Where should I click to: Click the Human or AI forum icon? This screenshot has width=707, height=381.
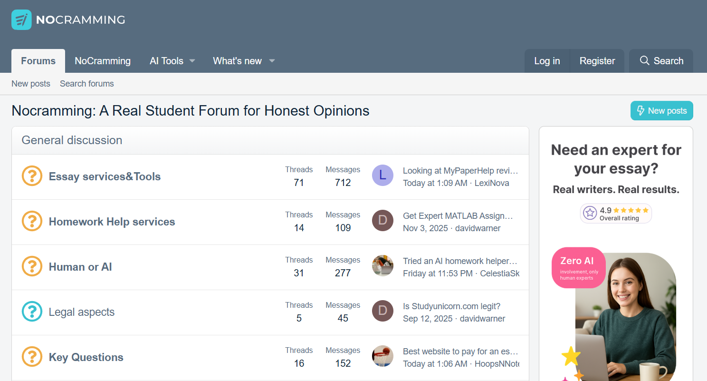click(x=32, y=267)
